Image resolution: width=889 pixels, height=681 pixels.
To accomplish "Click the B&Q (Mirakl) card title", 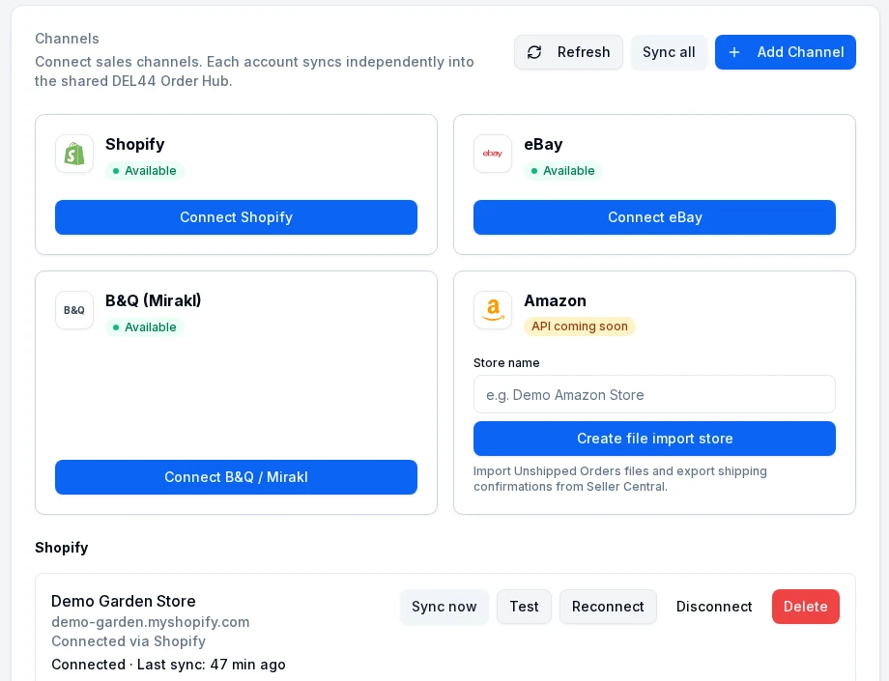I will tap(153, 300).
